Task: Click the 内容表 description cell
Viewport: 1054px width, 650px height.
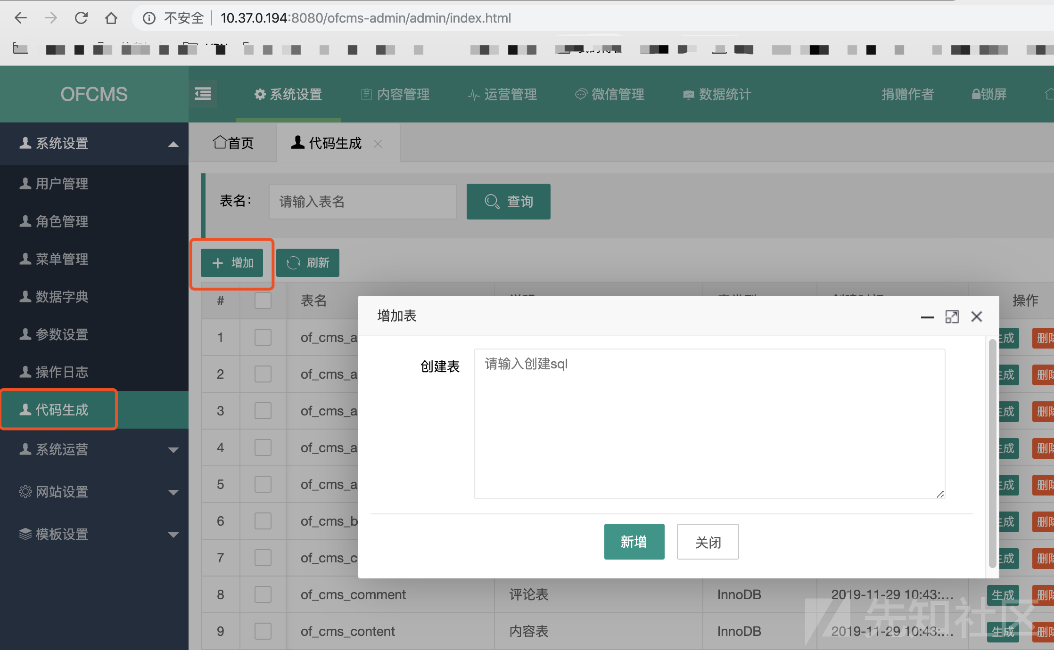Action: [529, 631]
